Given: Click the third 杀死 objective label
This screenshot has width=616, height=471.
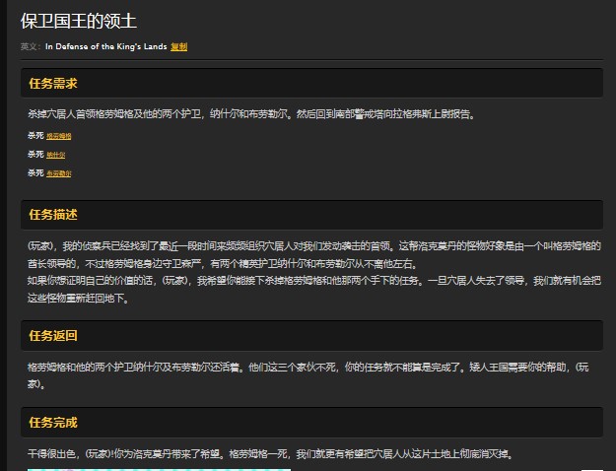Looking at the screenshot, I should 35,173.
